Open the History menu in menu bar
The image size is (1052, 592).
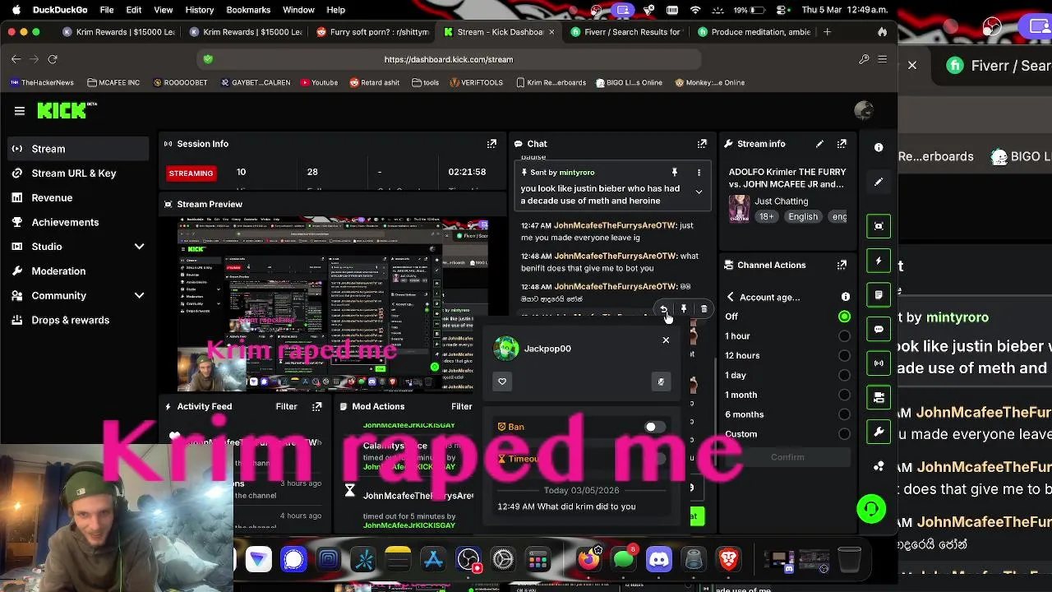pos(199,10)
